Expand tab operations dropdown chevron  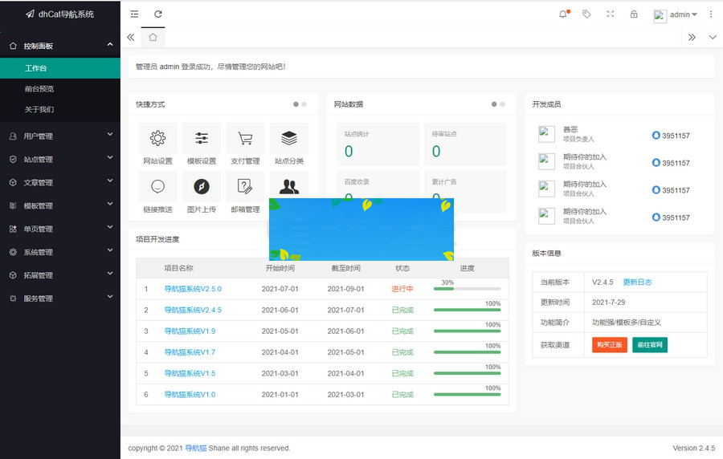pyautogui.click(x=713, y=38)
